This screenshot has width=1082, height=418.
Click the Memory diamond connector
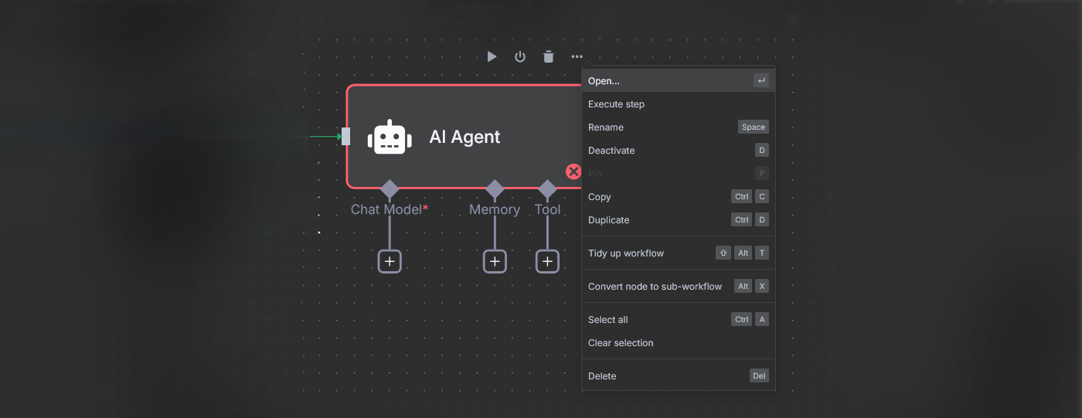click(495, 189)
